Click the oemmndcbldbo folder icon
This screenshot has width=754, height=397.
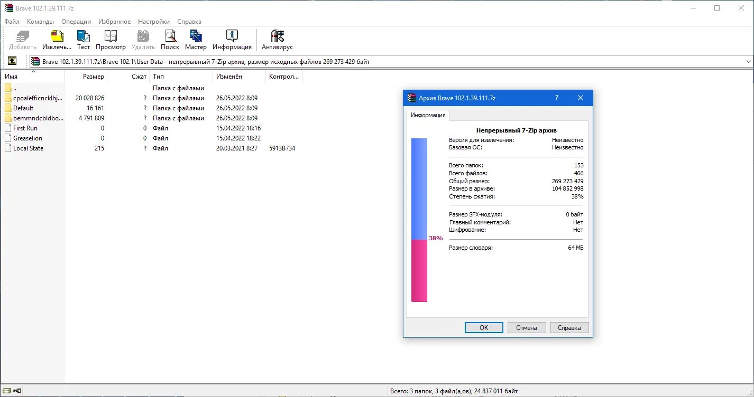pyautogui.click(x=8, y=118)
